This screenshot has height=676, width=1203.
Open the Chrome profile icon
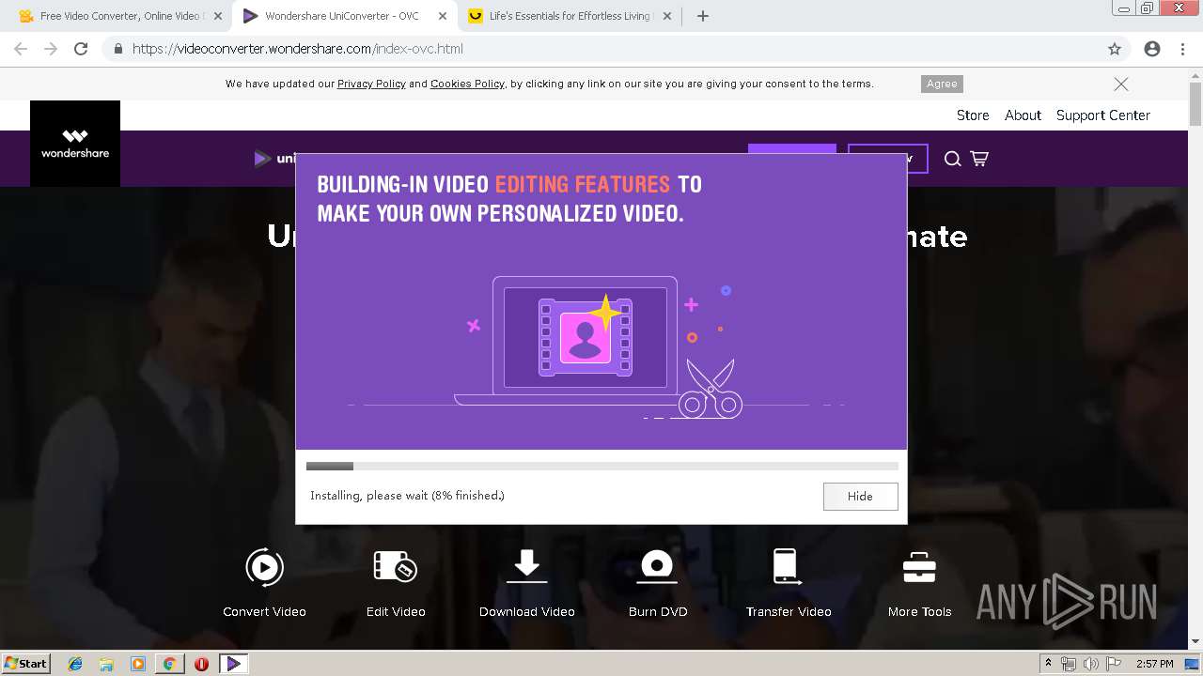tap(1152, 49)
